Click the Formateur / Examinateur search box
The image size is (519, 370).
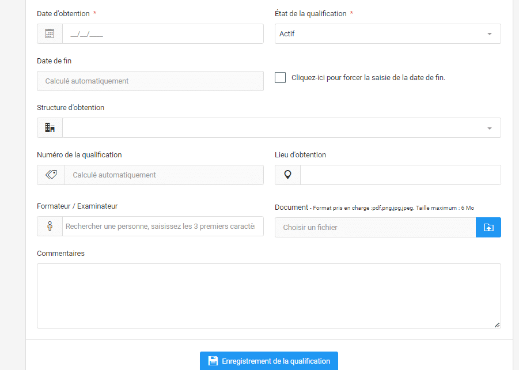(162, 226)
